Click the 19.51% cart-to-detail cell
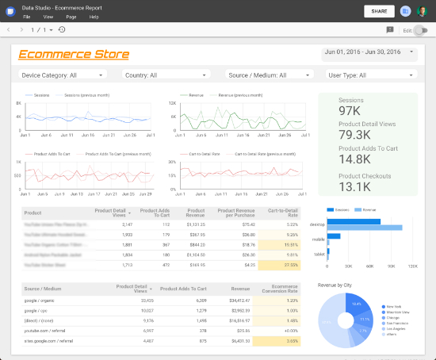436x360 pixels. [279, 245]
